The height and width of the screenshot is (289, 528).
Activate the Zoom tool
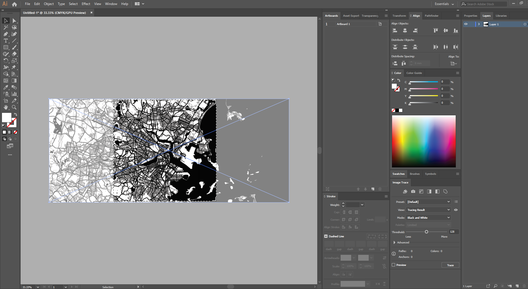click(14, 107)
